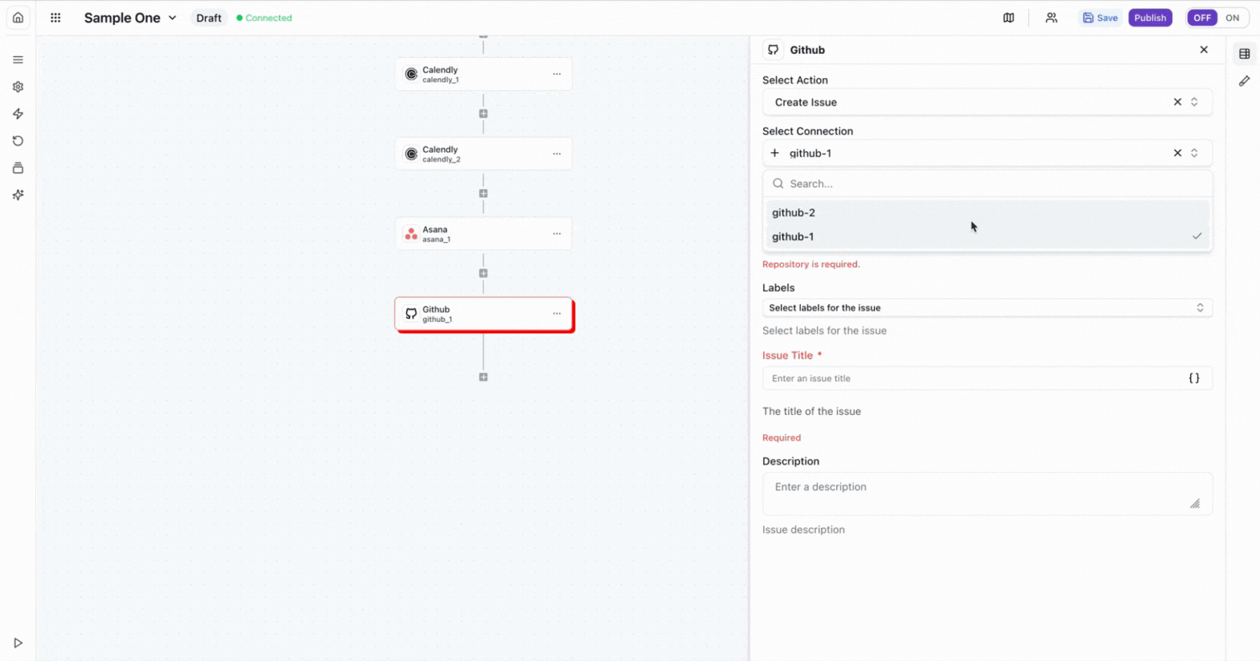
Task: Click the Draft status badge
Action: (209, 17)
